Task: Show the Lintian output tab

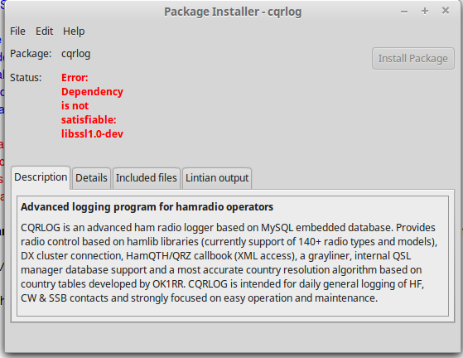Action: coord(217,178)
